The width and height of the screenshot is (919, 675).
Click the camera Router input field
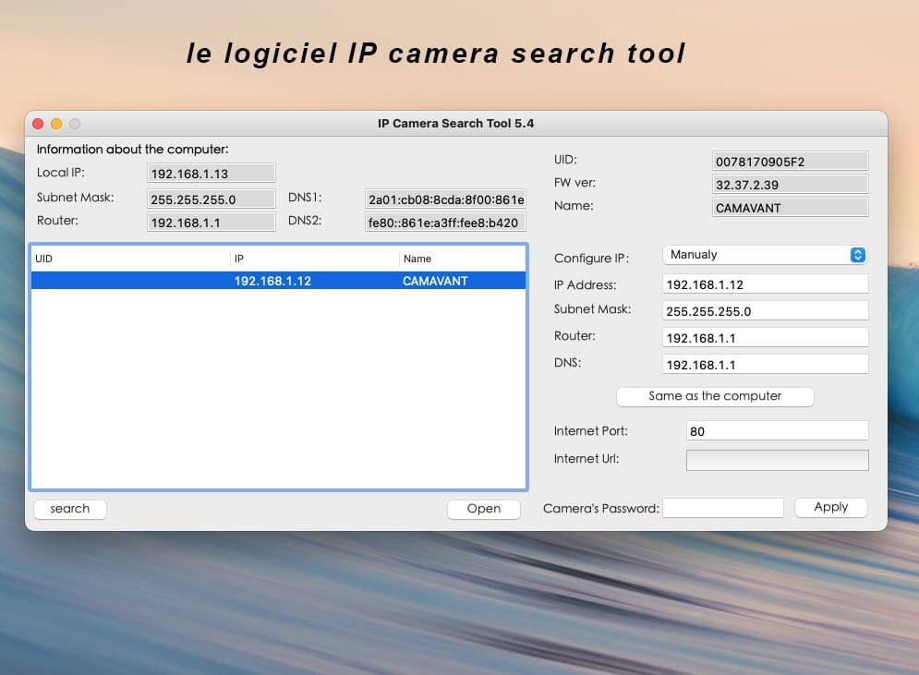tap(765, 338)
